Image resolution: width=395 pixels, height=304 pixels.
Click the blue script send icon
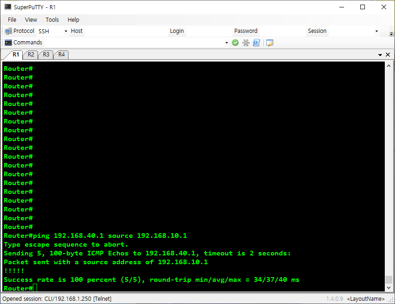pos(257,43)
